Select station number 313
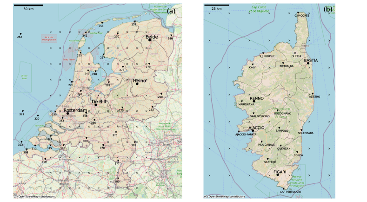Screen dimensions: 367x202 [20, 145]
